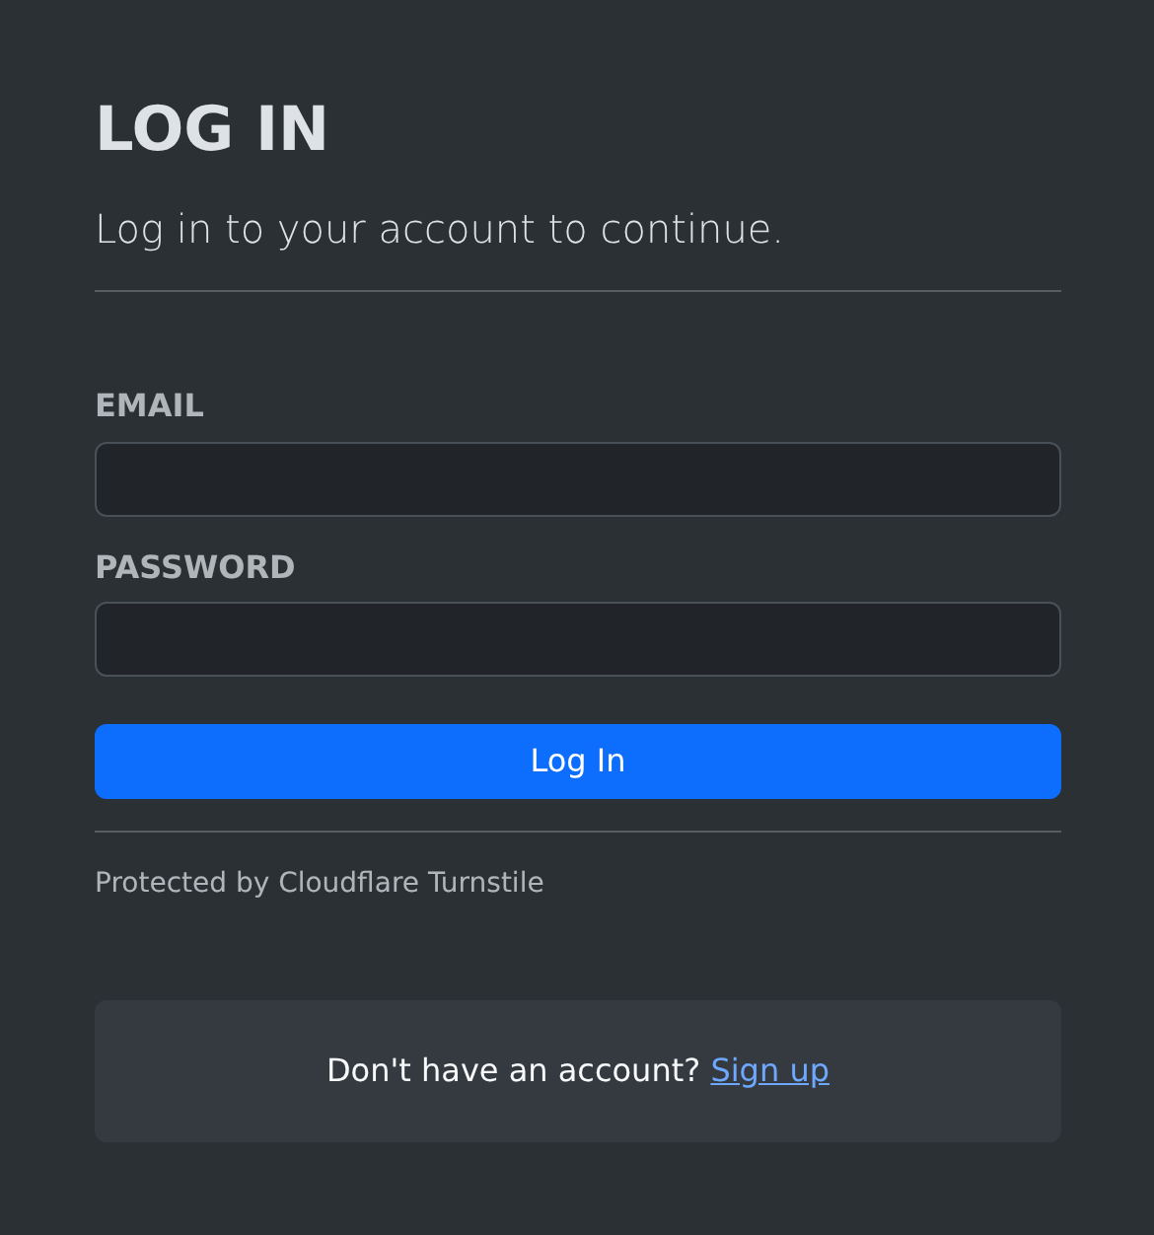Image resolution: width=1154 pixels, height=1235 pixels.
Task: Click the divider line below Log In button
Action: point(577,832)
